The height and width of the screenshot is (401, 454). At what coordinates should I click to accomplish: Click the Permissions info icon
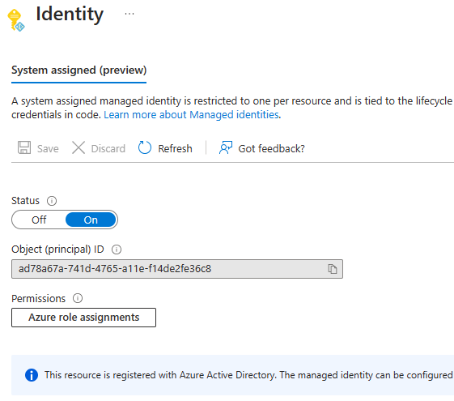tap(78, 298)
